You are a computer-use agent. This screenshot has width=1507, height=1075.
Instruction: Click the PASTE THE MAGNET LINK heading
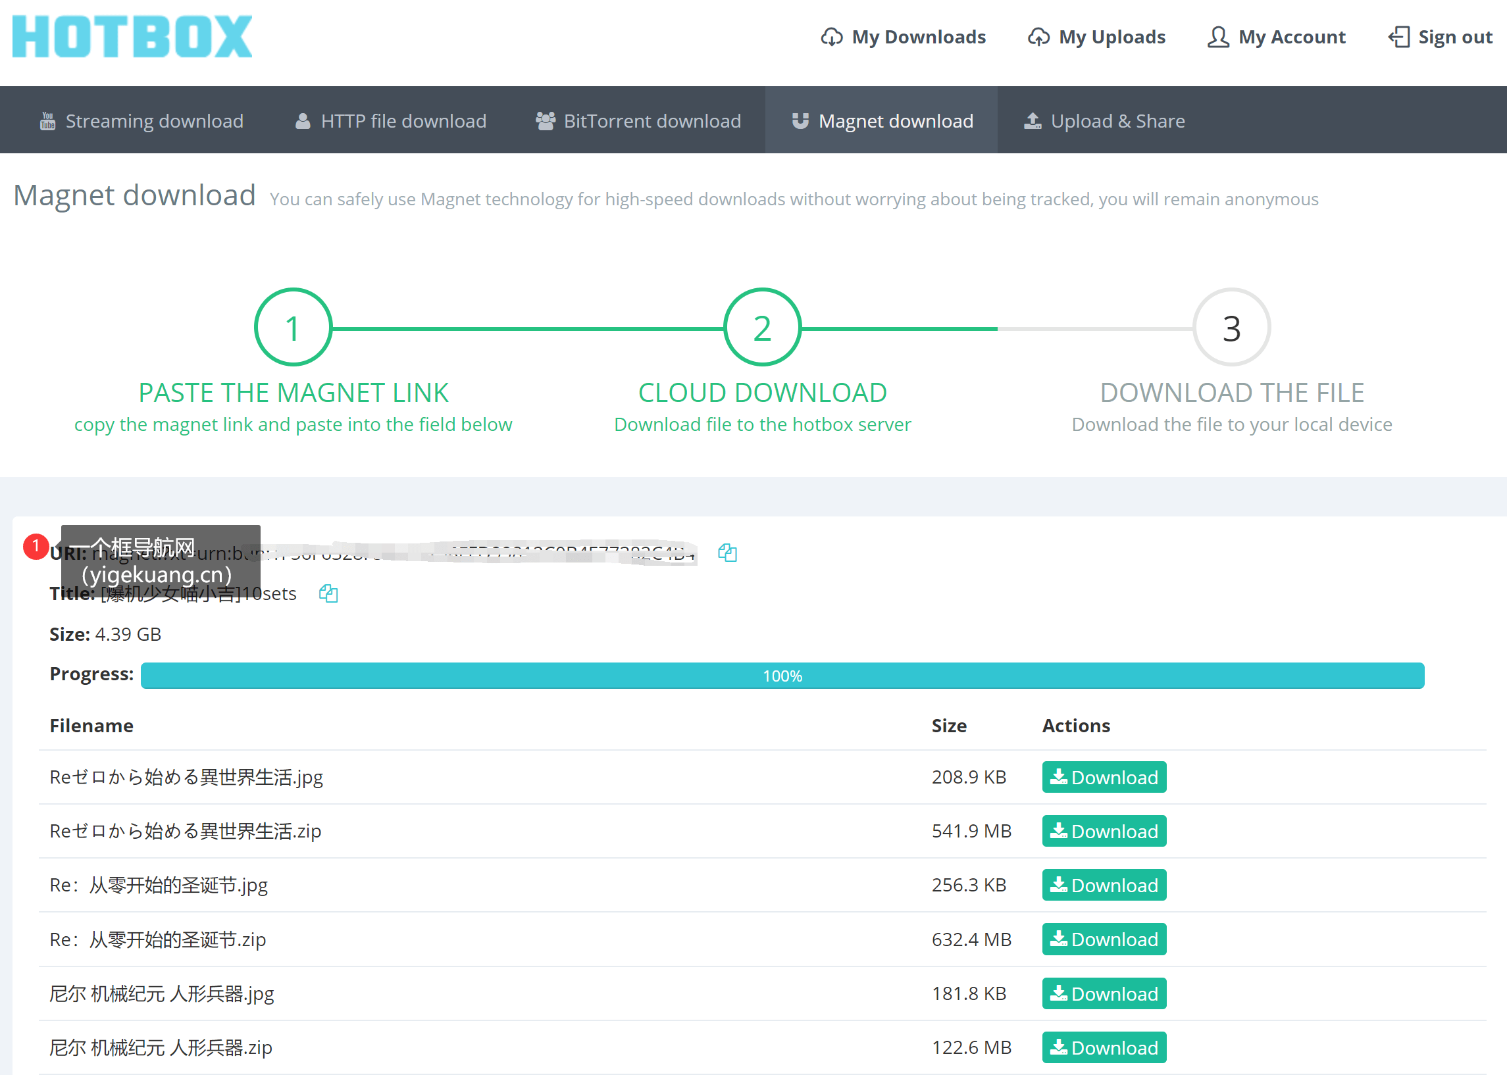(294, 393)
